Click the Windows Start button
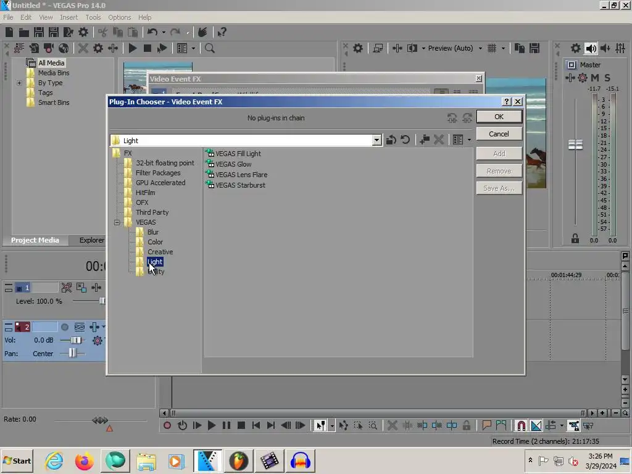Screen dimensions: 632x474 point(17,460)
